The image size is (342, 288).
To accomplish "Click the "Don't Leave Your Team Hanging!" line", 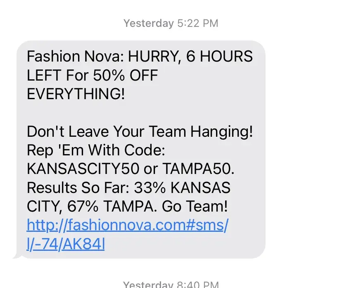I will point(140,132).
